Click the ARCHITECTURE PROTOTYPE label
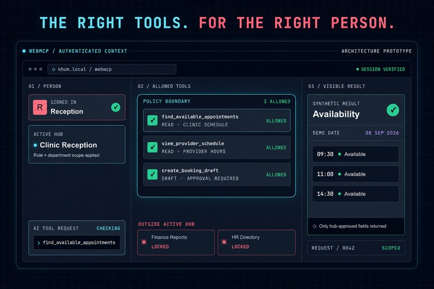Image resolution: width=434 pixels, height=289 pixels. [376, 51]
